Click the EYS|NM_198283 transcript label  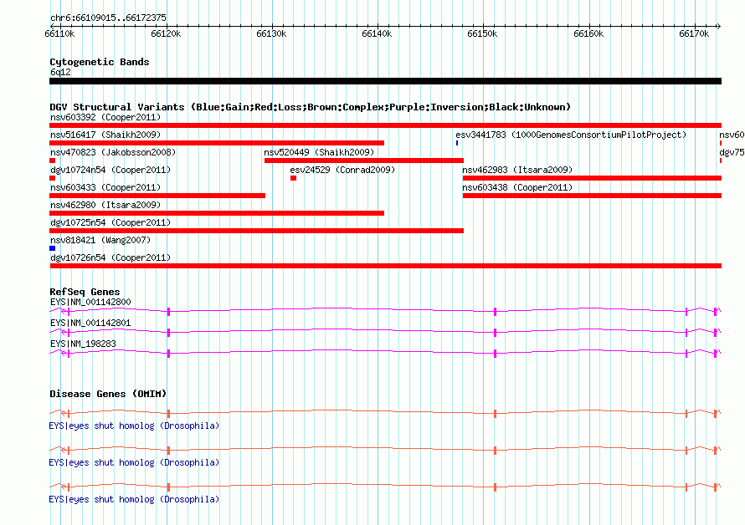[x=83, y=344]
